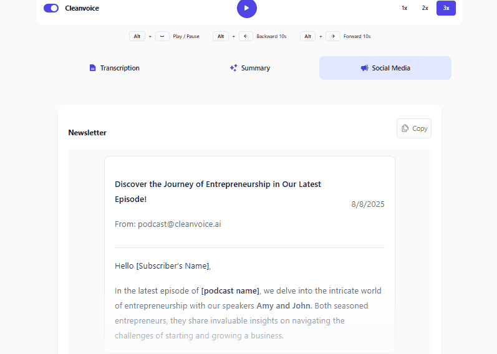Click the megaphone icon beside Social Media
The width and height of the screenshot is (497, 354).
364,68
